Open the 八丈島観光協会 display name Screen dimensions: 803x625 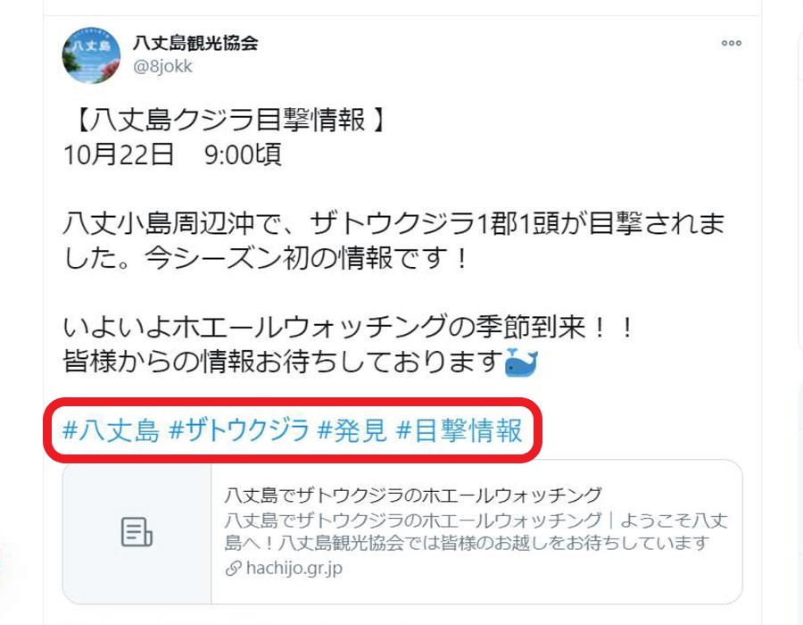click(x=195, y=43)
